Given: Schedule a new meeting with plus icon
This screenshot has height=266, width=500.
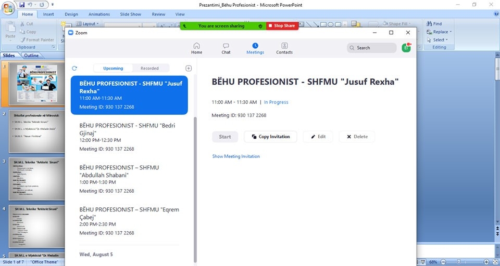Looking at the screenshot, I should click(x=189, y=68).
